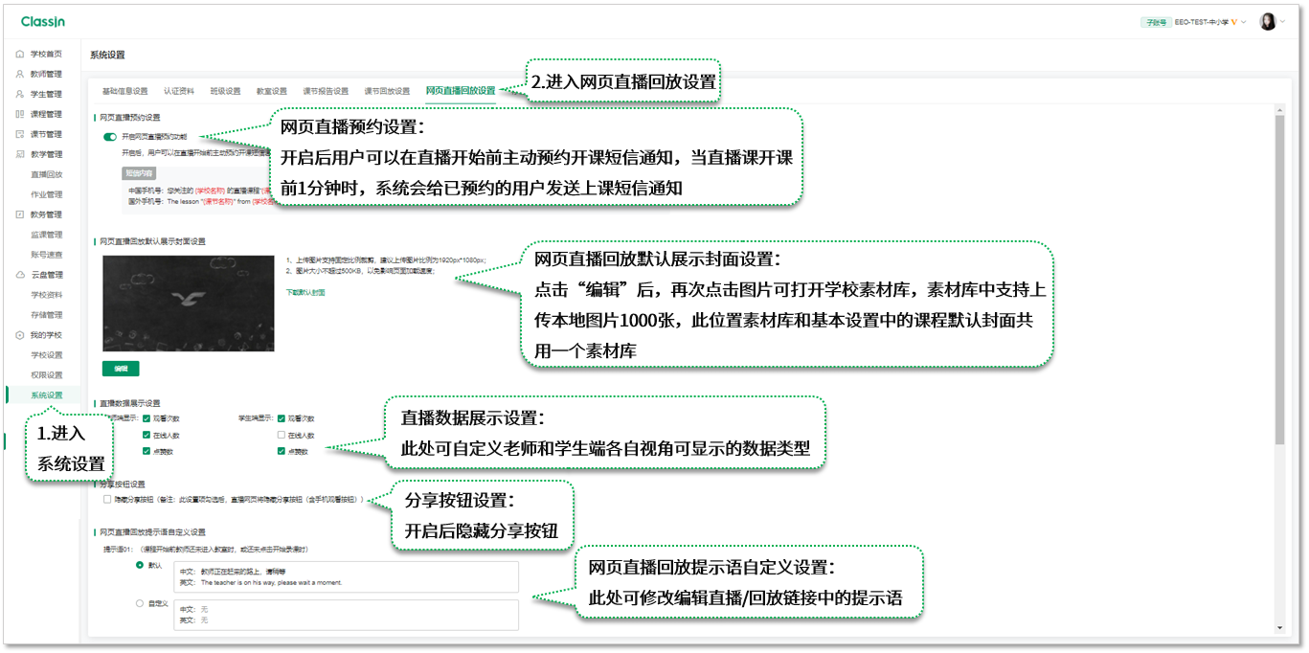Select 系统设置 in the sidebar
Viewport: 1309px width, 653px height.
(x=46, y=395)
